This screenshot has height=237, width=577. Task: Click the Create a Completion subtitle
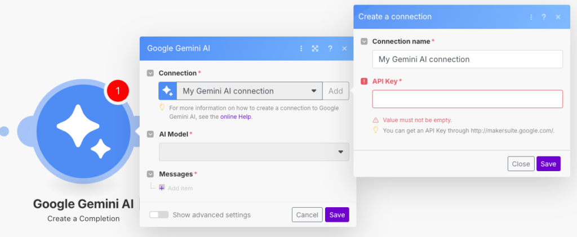pyautogui.click(x=83, y=218)
